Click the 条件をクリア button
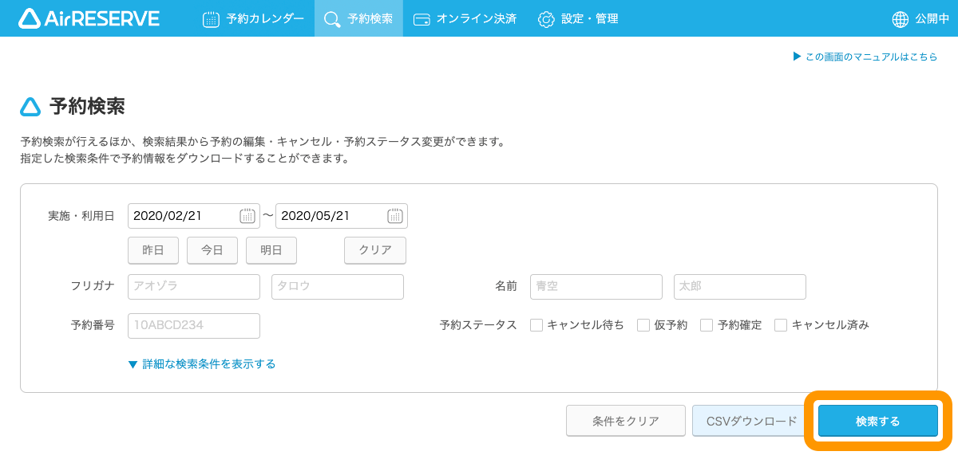This screenshot has width=958, height=467. [x=626, y=421]
